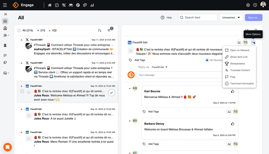269x154 pixels.
Task: Click the Save as... button
Action: click(254, 18)
